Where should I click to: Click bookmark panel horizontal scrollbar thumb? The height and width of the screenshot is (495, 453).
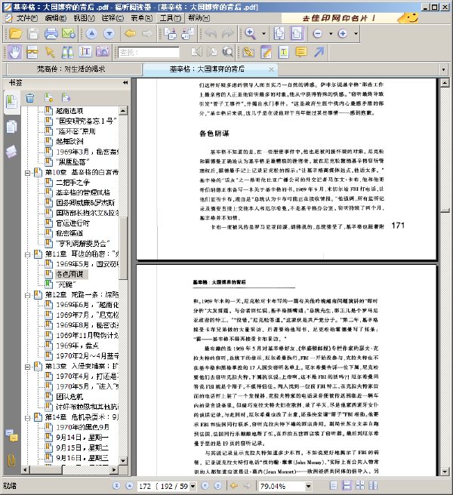point(46,470)
